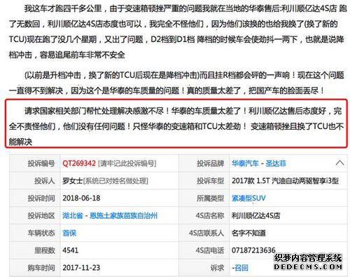Image resolution: width=350 pixels, height=277 pixels.
Task: Open the 首保 vehicle status link
Action: click(x=69, y=233)
